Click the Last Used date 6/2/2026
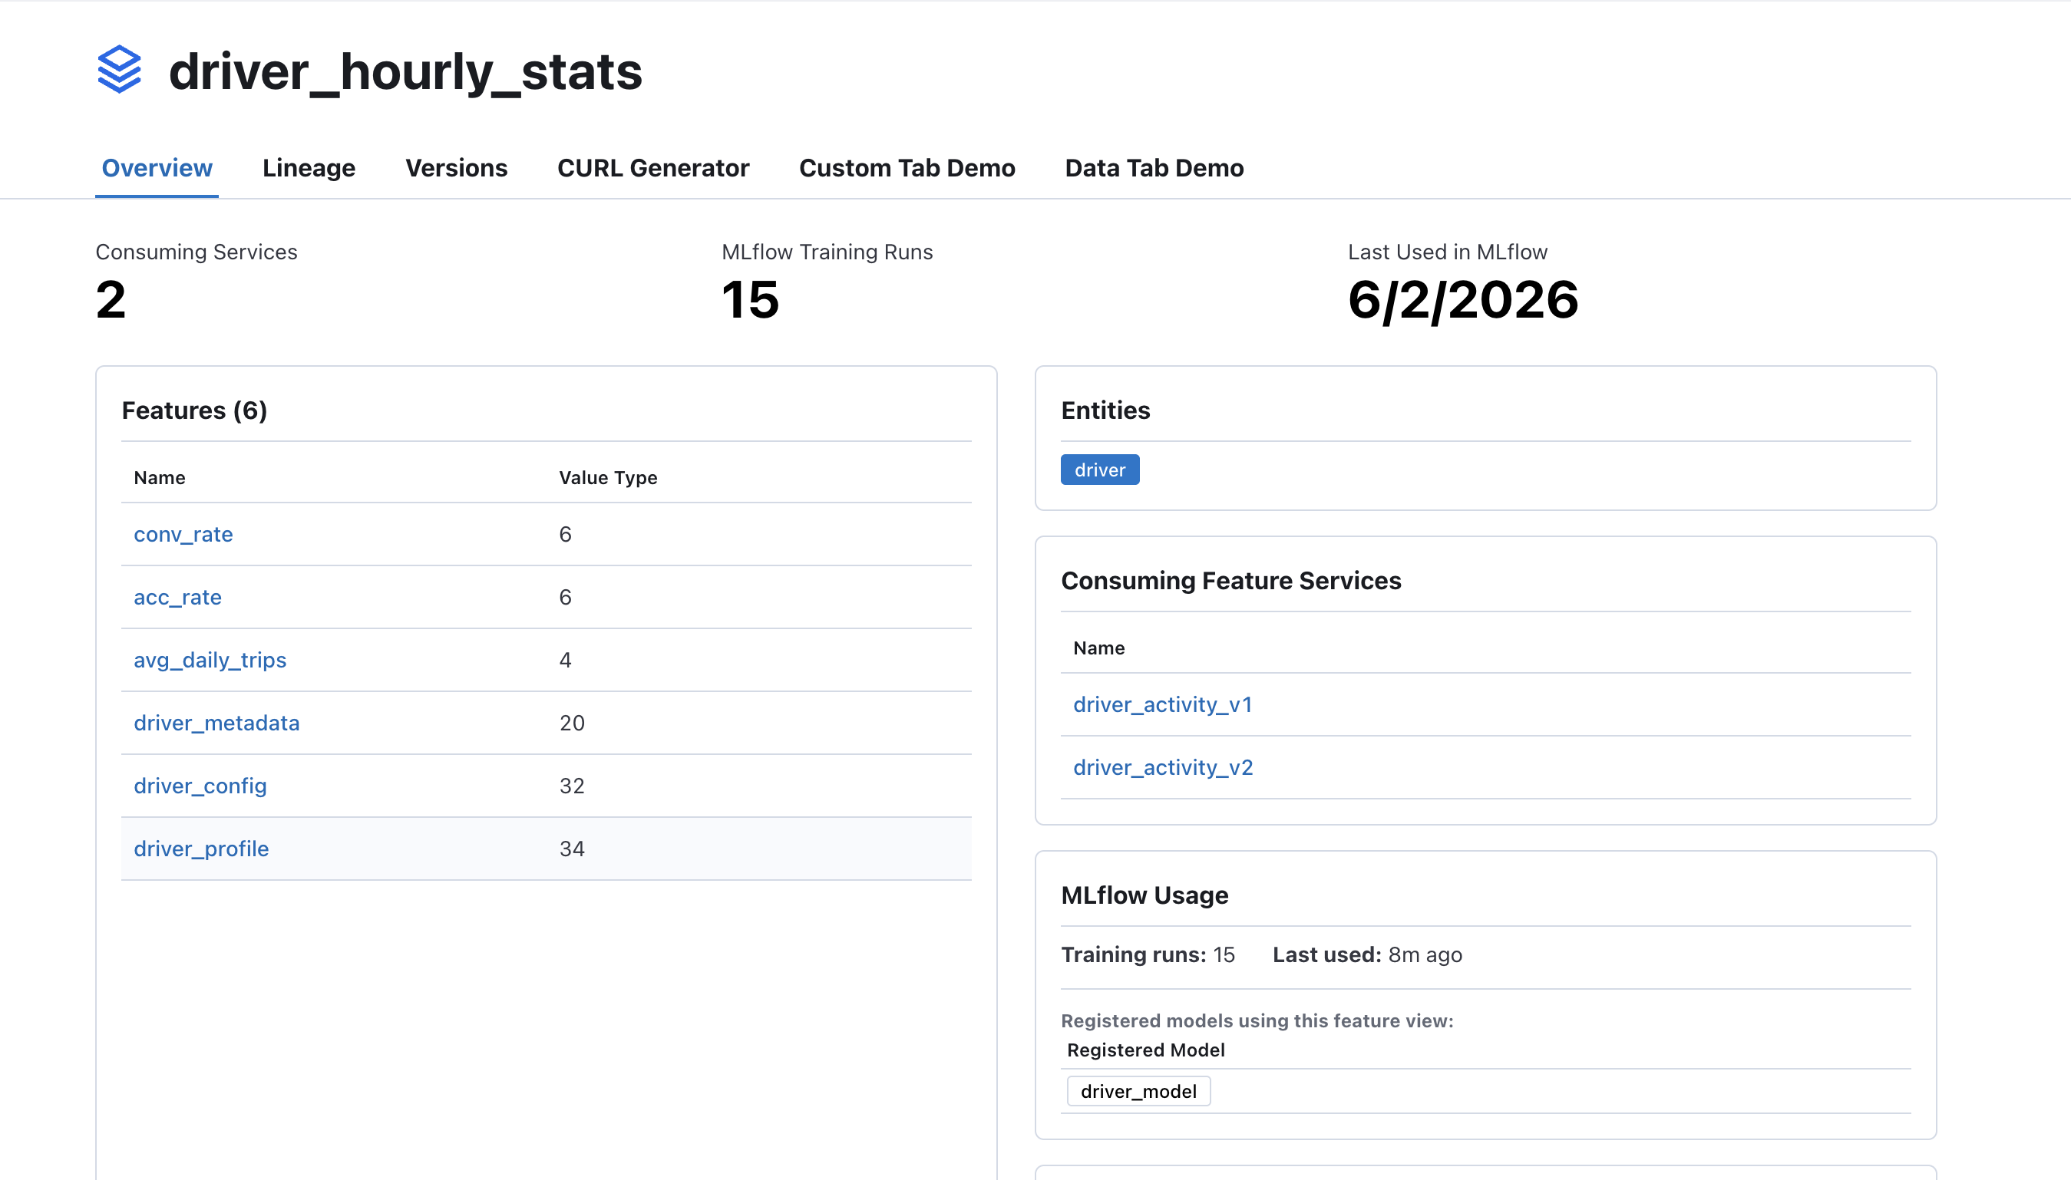The image size is (2071, 1180). pos(1463,300)
